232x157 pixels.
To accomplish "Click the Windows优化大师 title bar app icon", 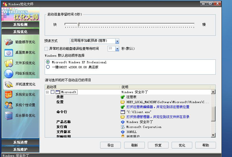I will [5, 4].
